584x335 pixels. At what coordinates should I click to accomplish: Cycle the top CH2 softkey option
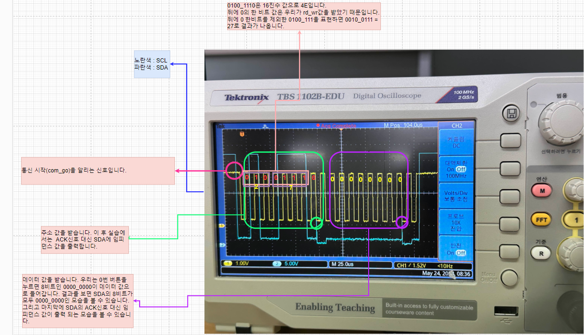coord(510,140)
